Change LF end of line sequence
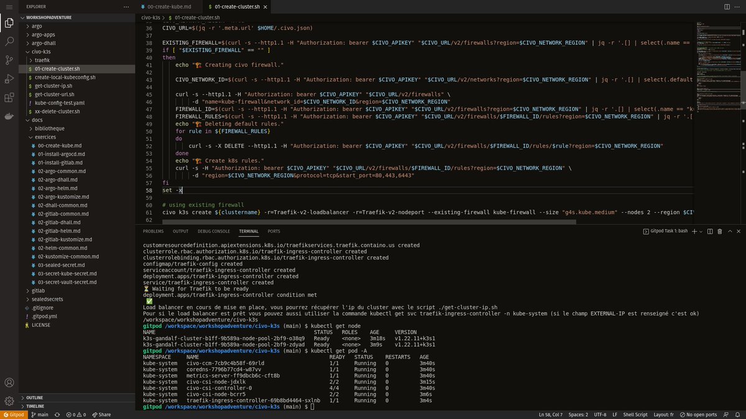746x419 pixels. click(615, 415)
